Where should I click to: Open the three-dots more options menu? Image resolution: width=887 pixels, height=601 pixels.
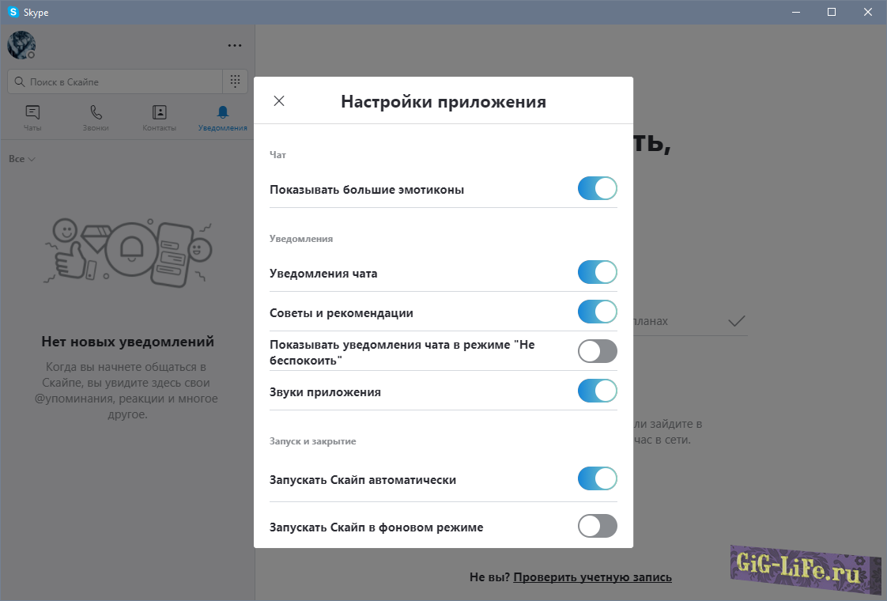[x=235, y=46]
